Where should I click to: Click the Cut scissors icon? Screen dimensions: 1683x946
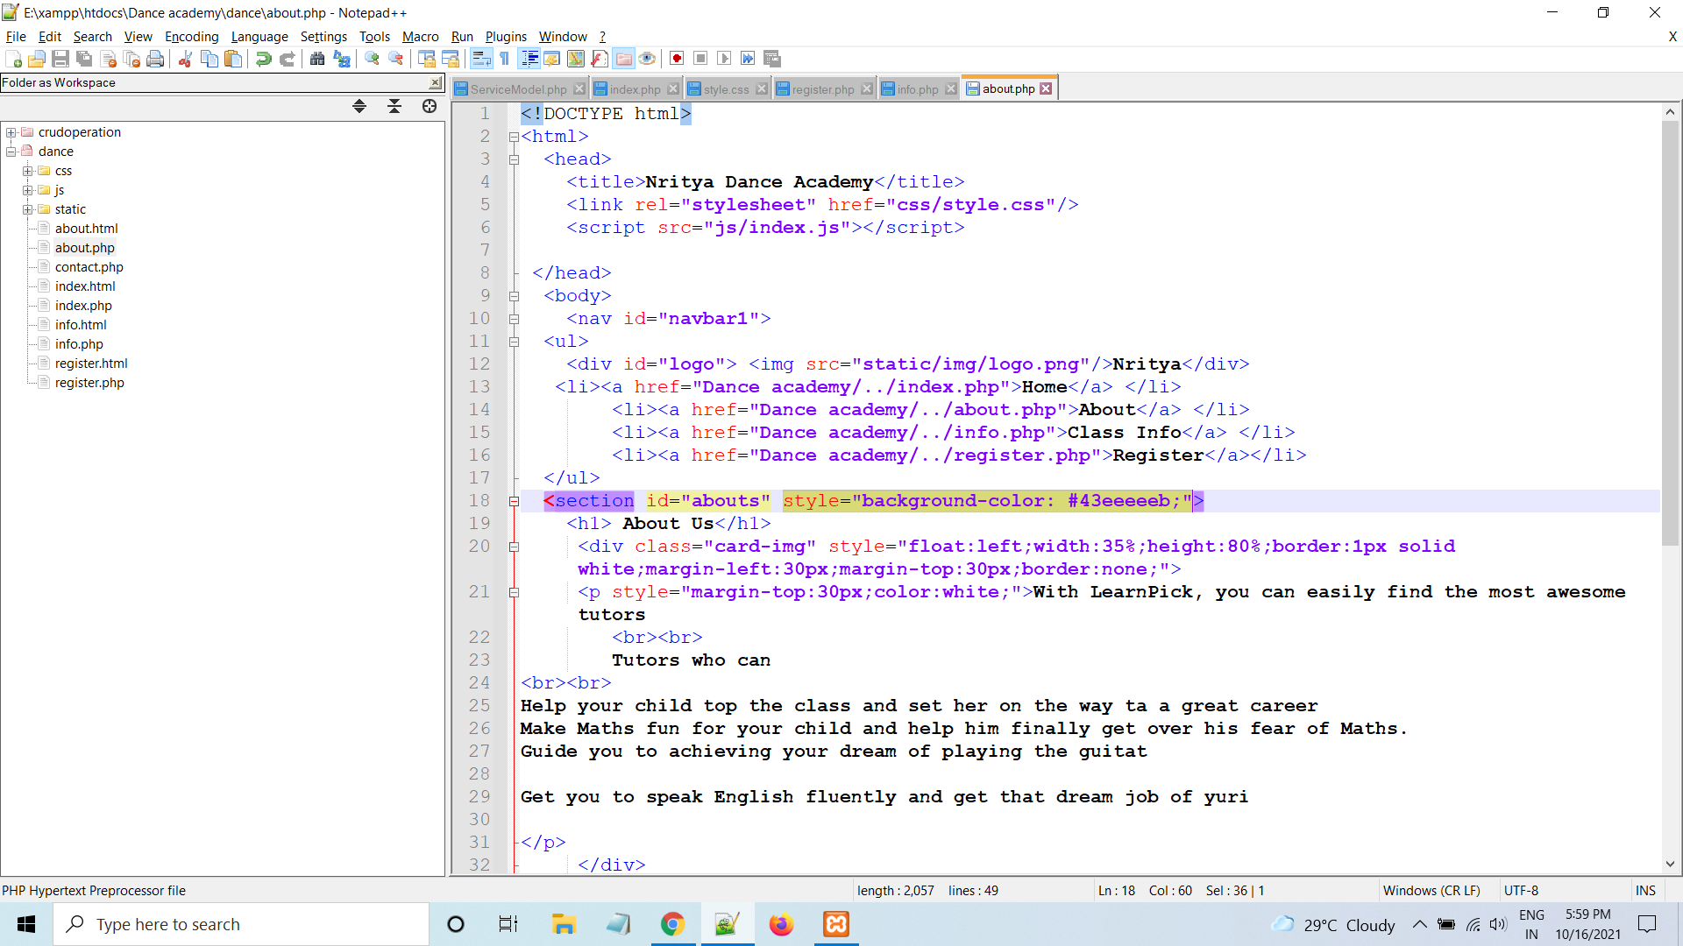click(185, 59)
